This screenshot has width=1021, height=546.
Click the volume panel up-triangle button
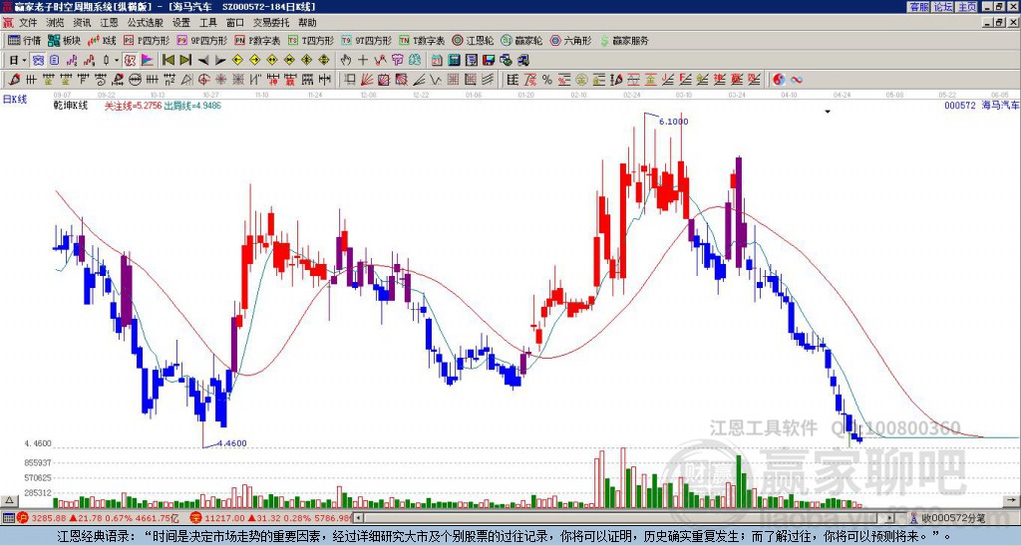pyautogui.click(x=9, y=500)
